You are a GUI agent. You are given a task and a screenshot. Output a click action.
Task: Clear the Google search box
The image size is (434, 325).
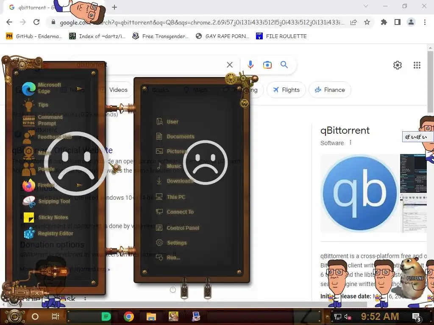230,65
